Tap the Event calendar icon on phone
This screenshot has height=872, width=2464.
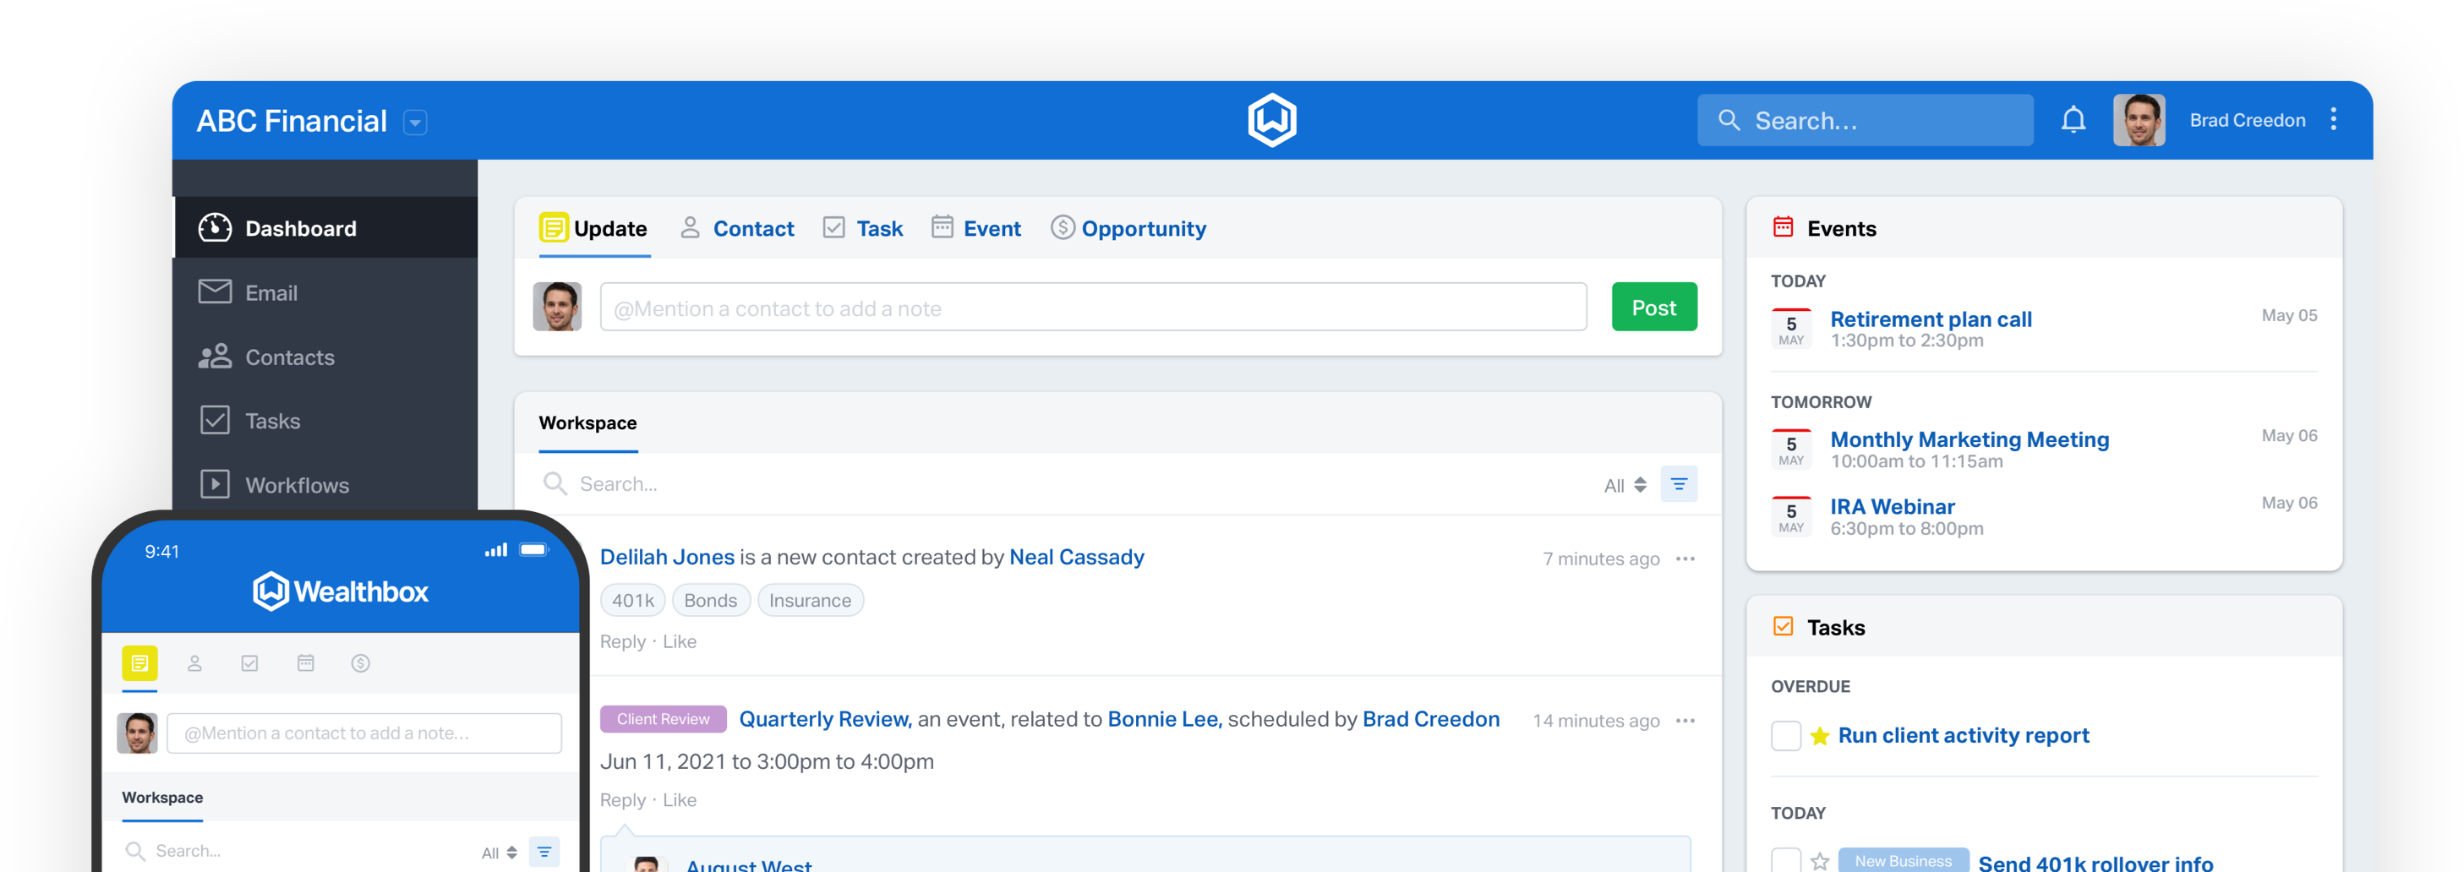pos(305,662)
